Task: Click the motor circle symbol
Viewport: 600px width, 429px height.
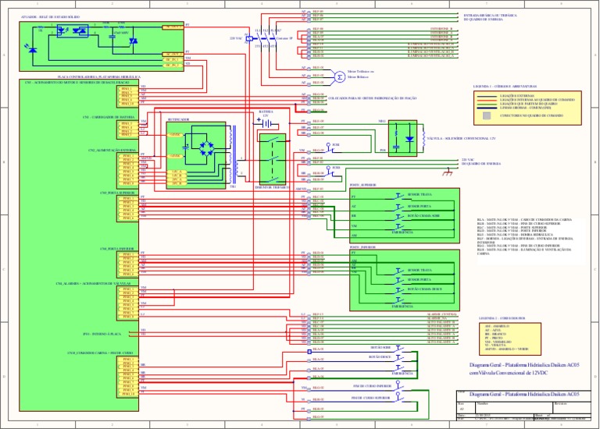Action: (x=340, y=76)
